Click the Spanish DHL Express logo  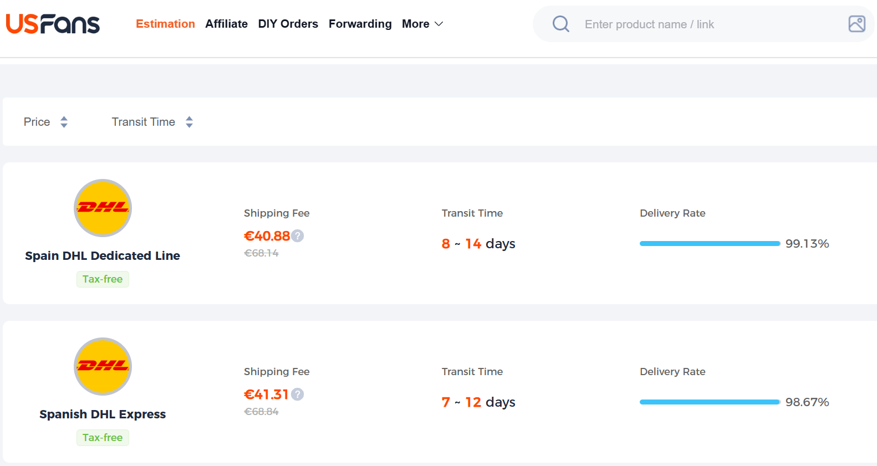[x=103, y=366]
